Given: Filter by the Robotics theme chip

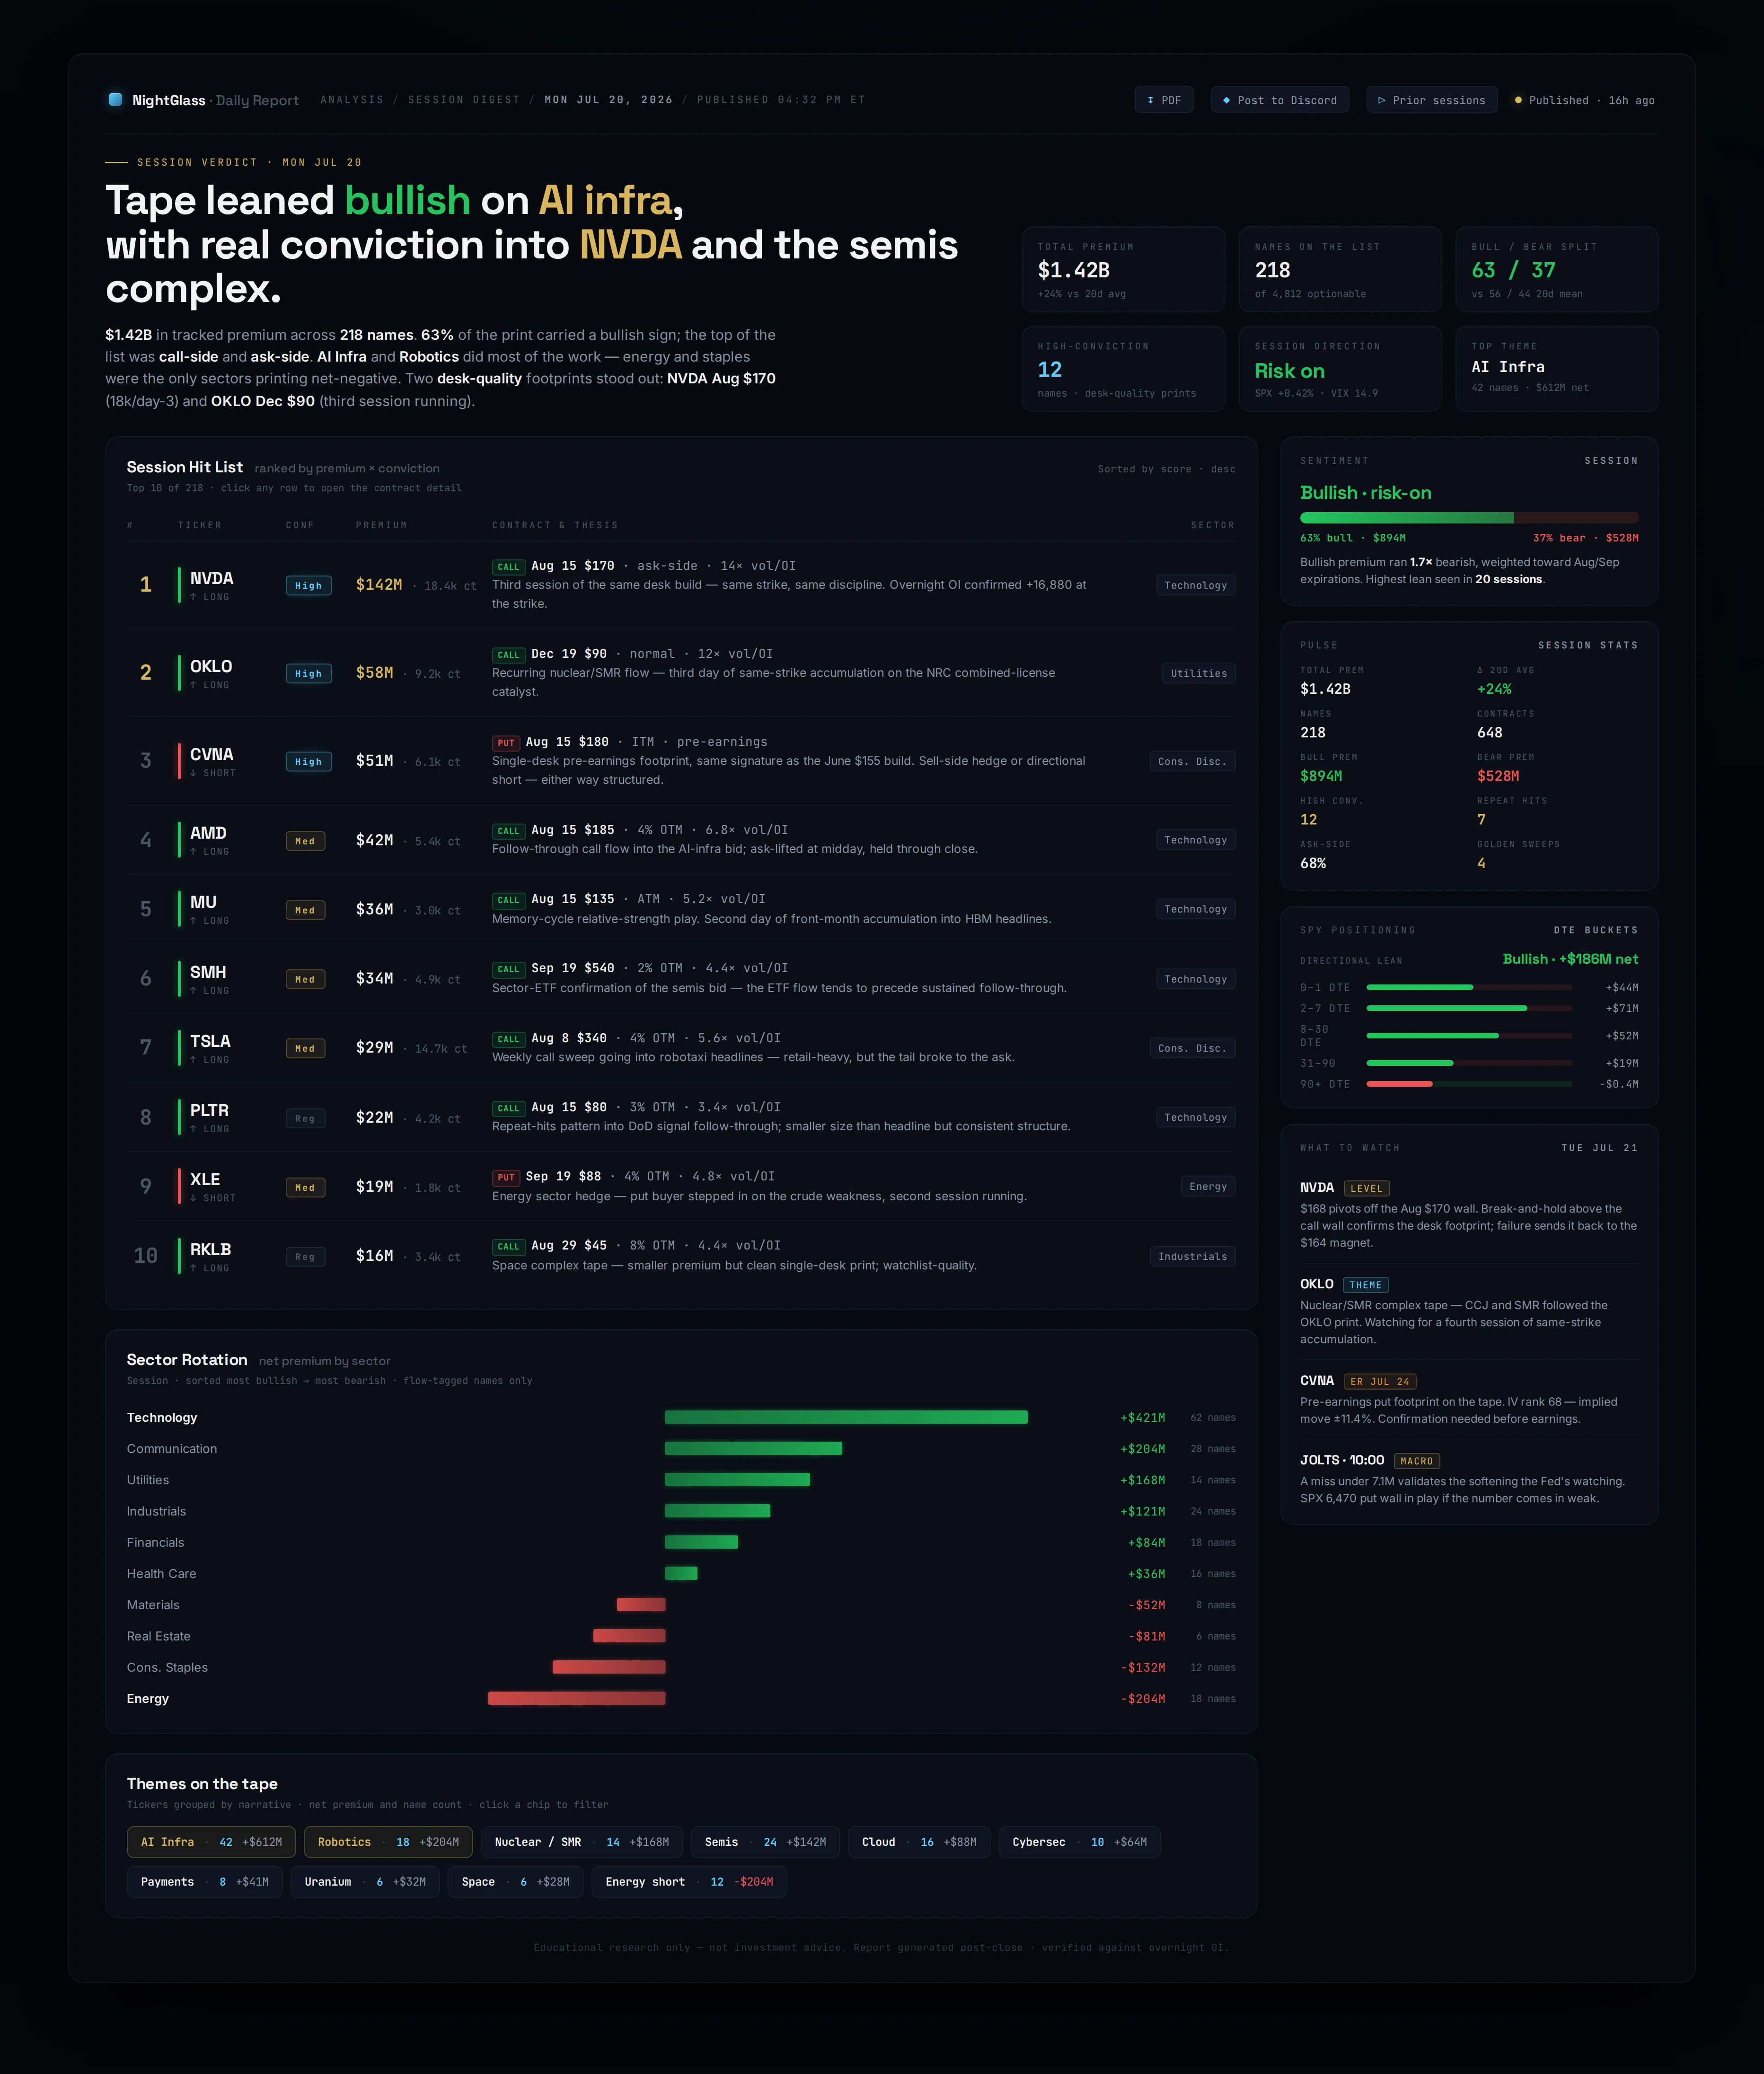Looking at the screenshot, I should (388, 1842).
